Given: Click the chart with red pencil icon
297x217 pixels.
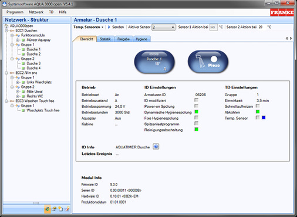Looking at the screenshot, I should [x=67, y=209].
